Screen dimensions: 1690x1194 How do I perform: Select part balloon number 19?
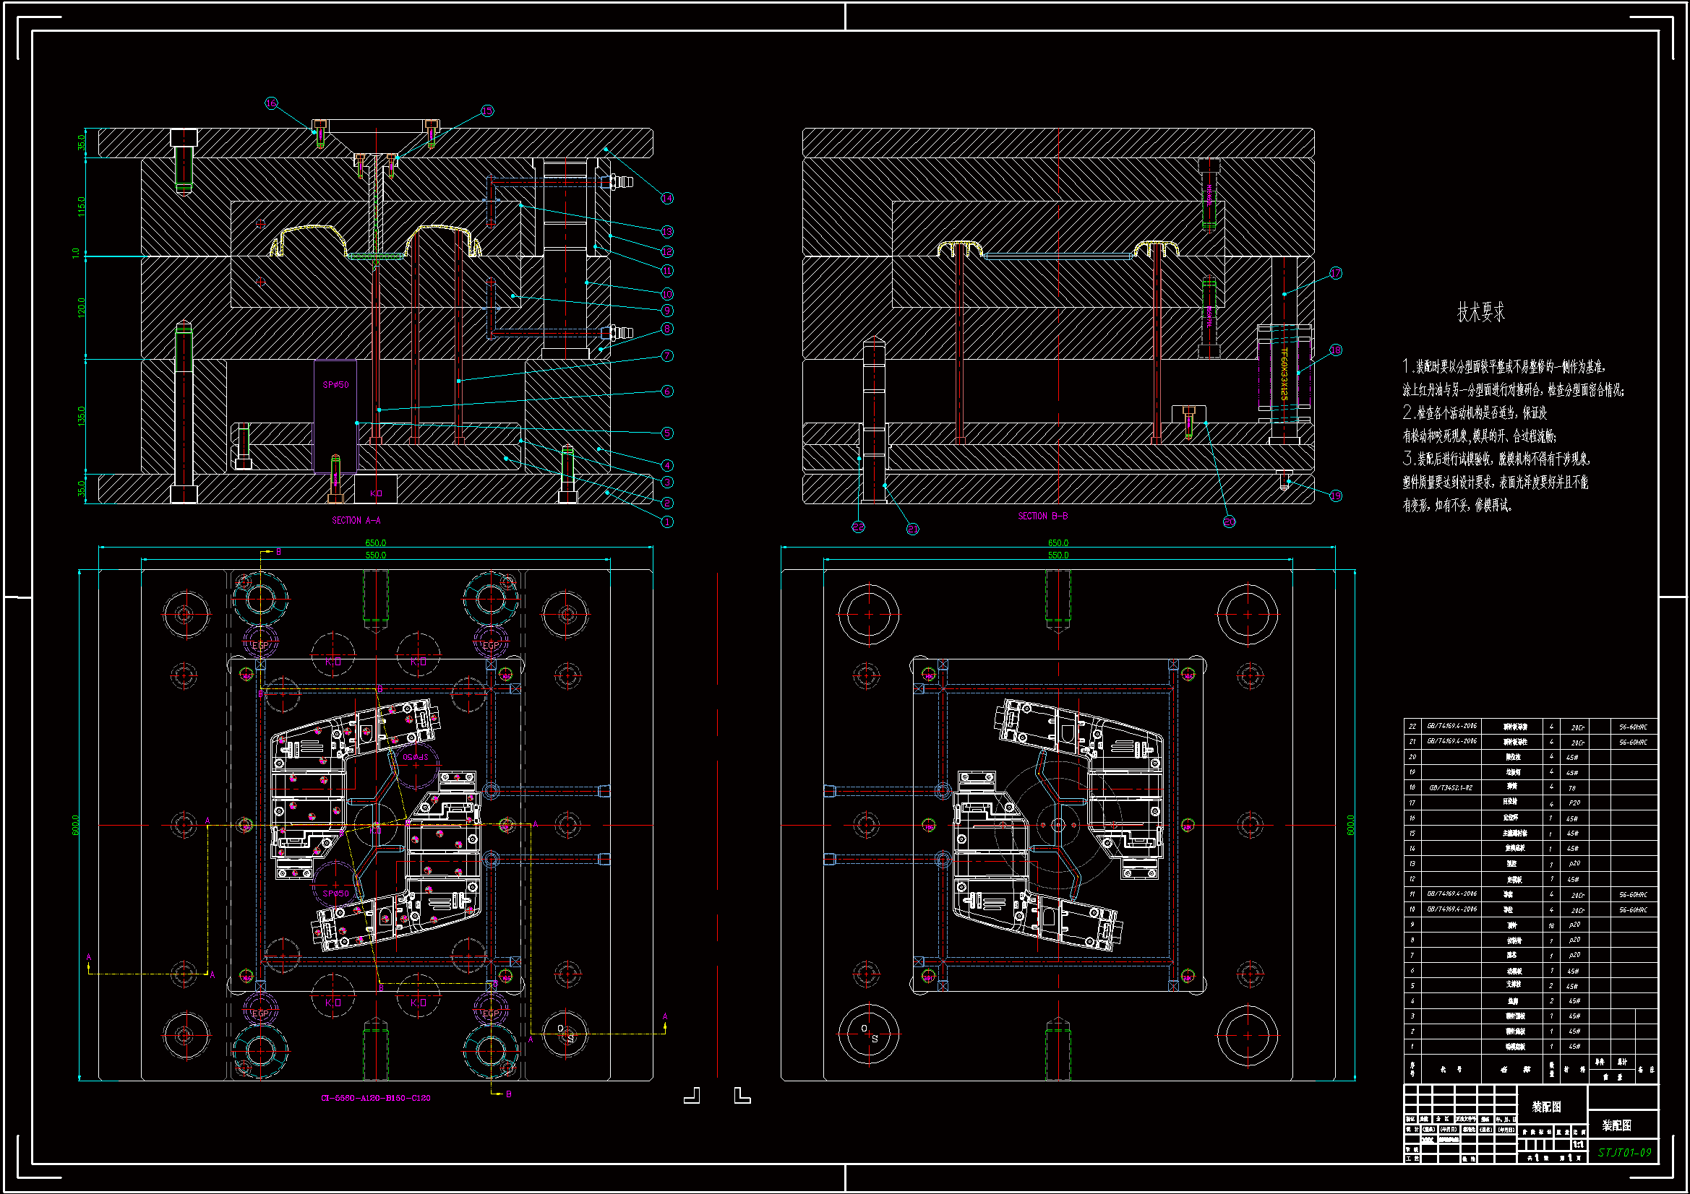(1336, 496)
